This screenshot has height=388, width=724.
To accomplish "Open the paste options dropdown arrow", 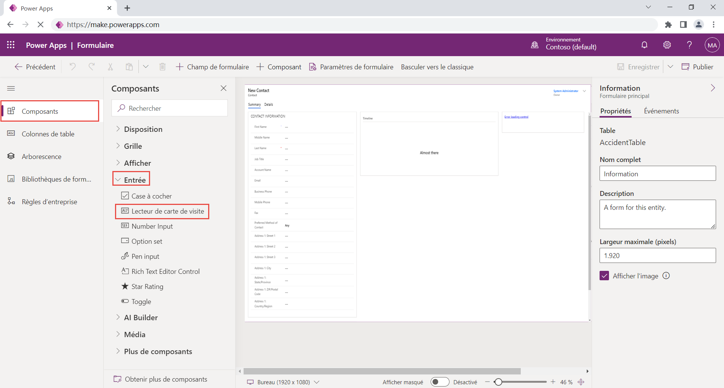I will coord(146,67).
